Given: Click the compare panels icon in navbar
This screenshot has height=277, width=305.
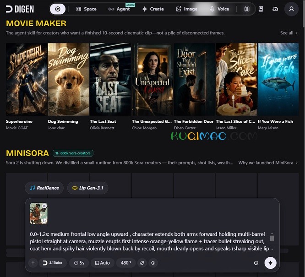Looking at the screenshot, I should tap(247, 9).
